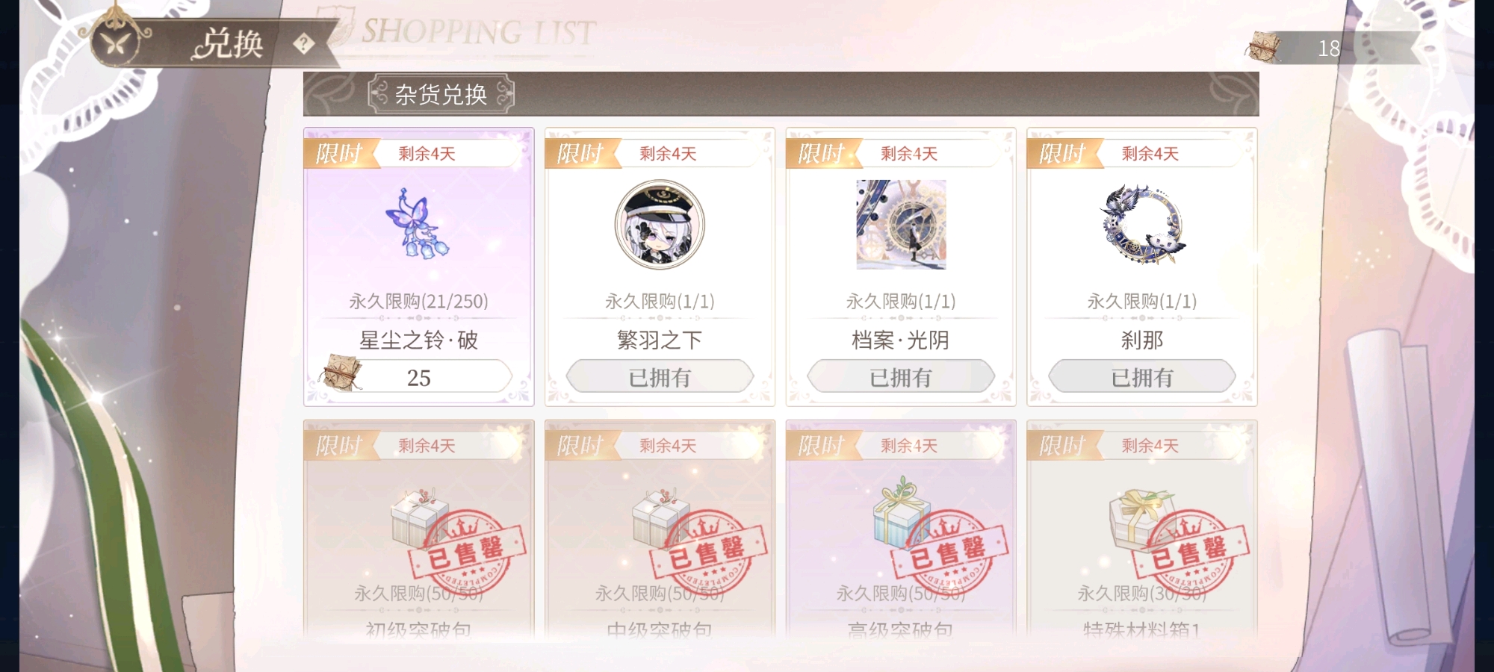Tap 永久限购(21/250) purchase limit text
The height and width of the screenshot is (672, 1494).
pos(418,301)
